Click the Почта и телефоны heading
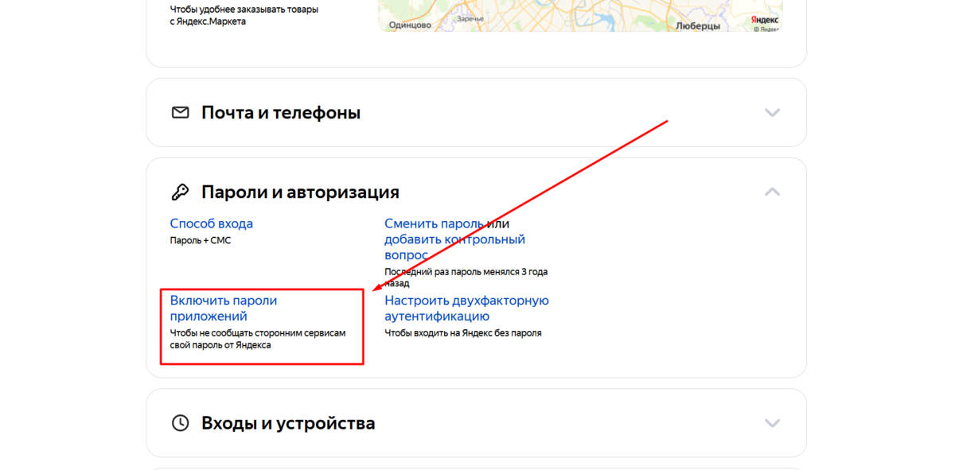955x470 pixels. tap(281, 113)
